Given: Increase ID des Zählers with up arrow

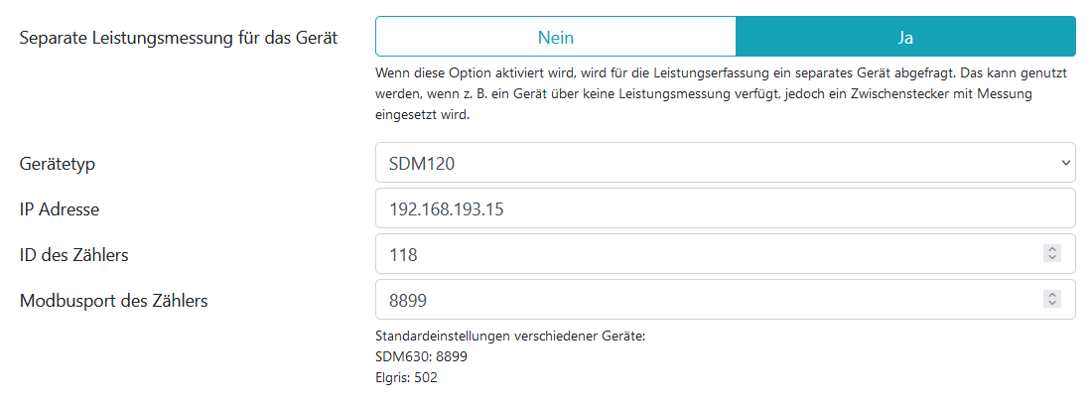Looking at the screenshot, I should coord(1052,249).
